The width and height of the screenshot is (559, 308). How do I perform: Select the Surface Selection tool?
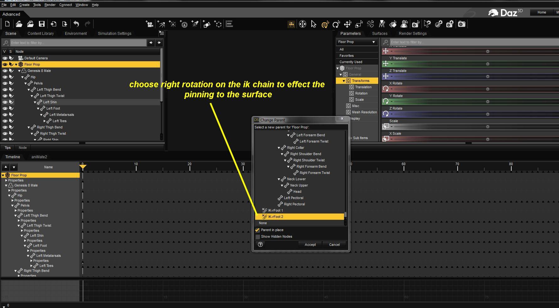[x=393, y=24]
